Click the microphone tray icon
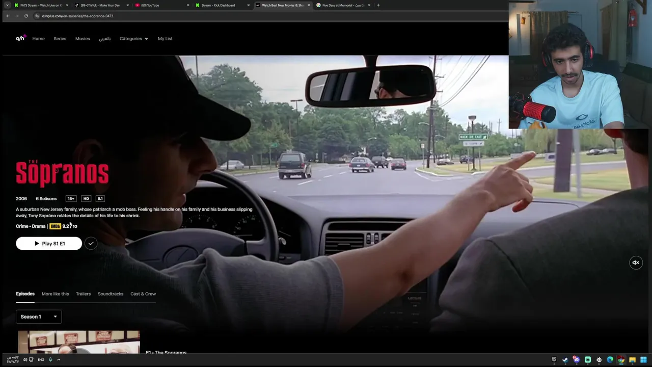Screen dimensions: 652x367 click(x=50, y=360)
